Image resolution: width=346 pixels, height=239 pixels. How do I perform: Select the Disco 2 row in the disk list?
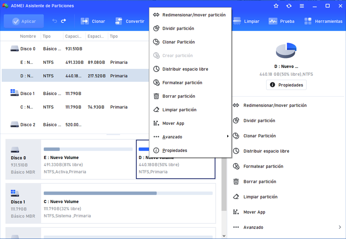click(28, 125)
